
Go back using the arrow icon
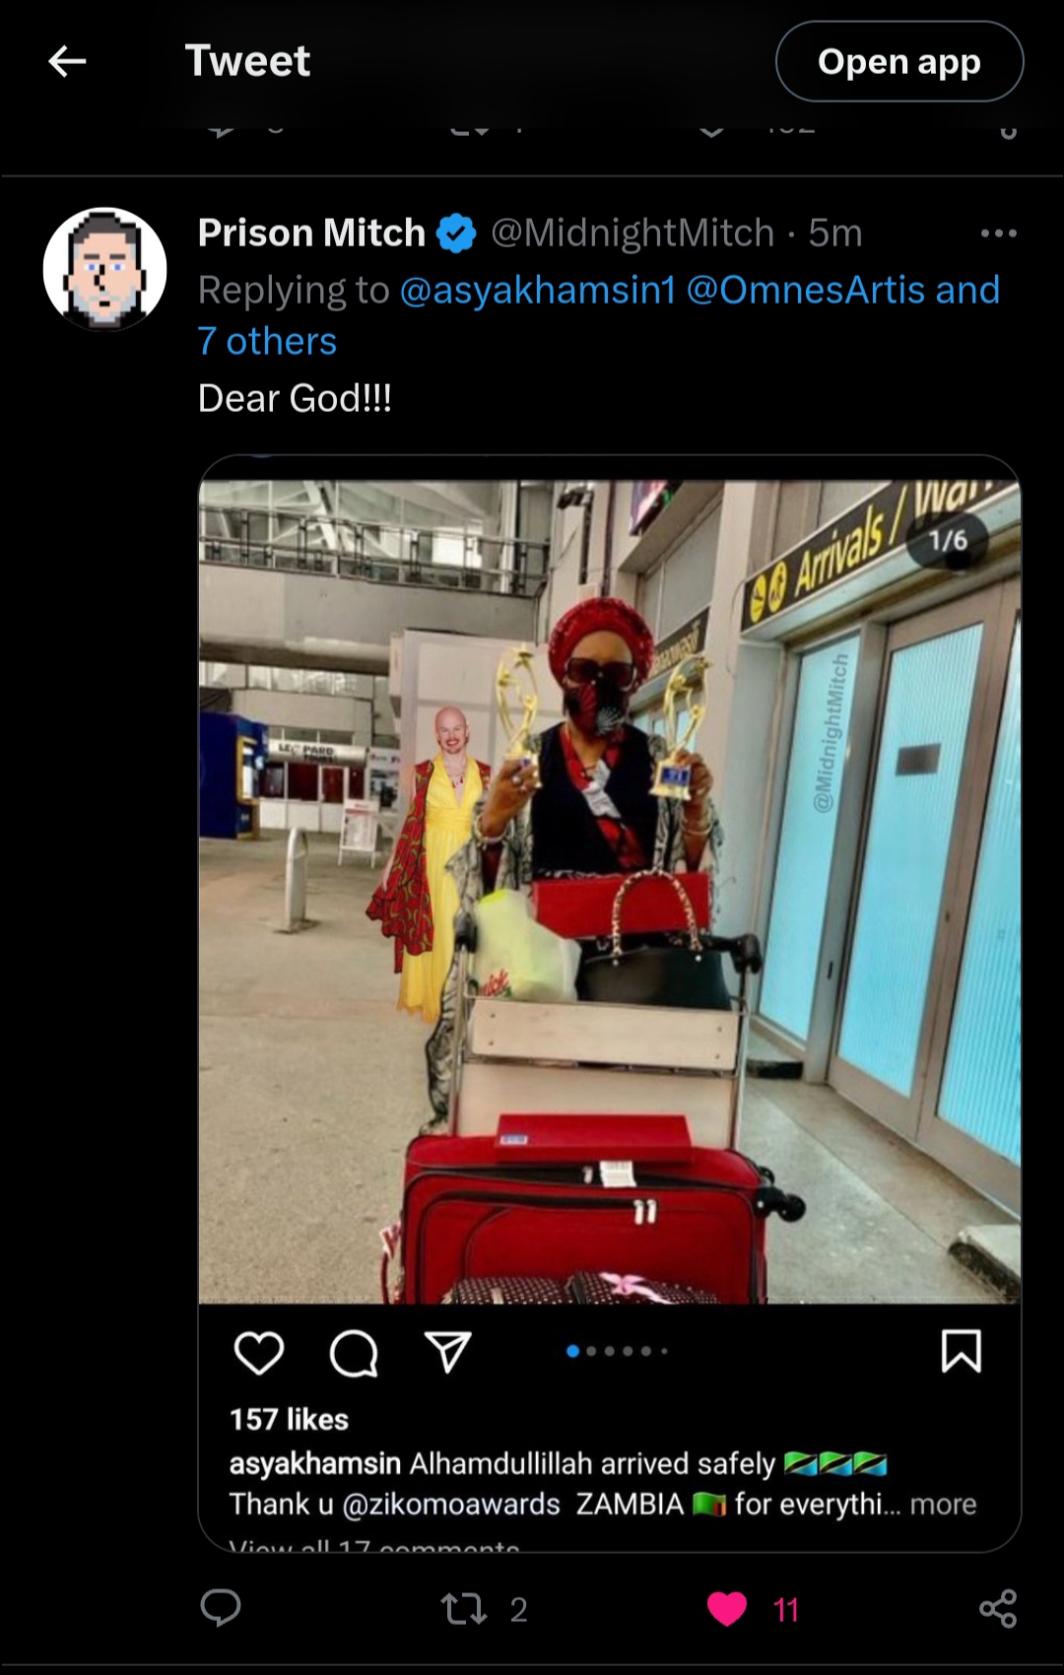coord(67,61)
